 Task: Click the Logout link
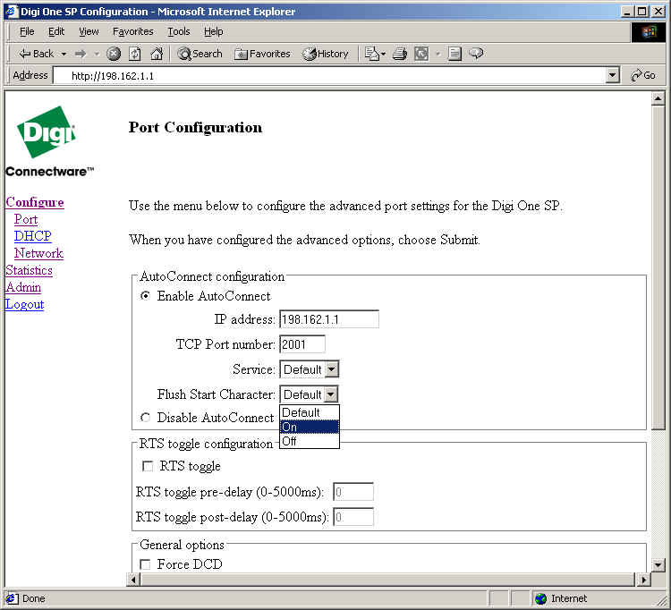click(x=24, y=304)
